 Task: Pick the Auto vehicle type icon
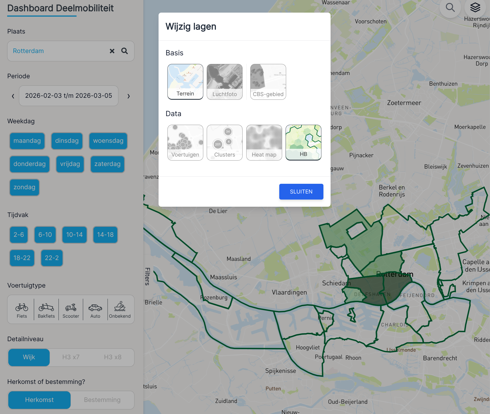95,310
